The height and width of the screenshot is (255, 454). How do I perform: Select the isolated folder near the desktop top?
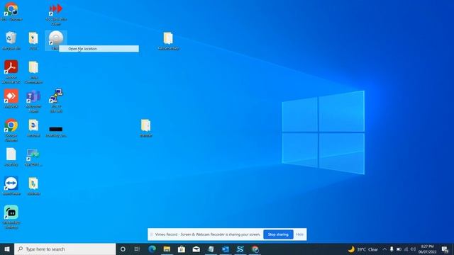[x=168, y=41]
